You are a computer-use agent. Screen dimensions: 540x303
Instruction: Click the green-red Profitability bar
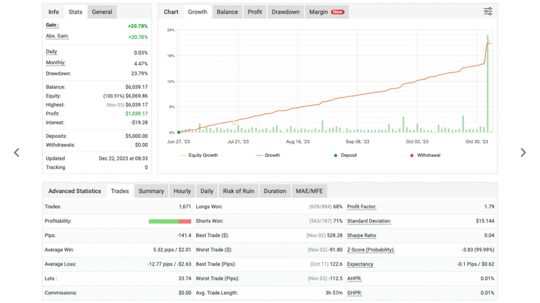click(170, 221)
